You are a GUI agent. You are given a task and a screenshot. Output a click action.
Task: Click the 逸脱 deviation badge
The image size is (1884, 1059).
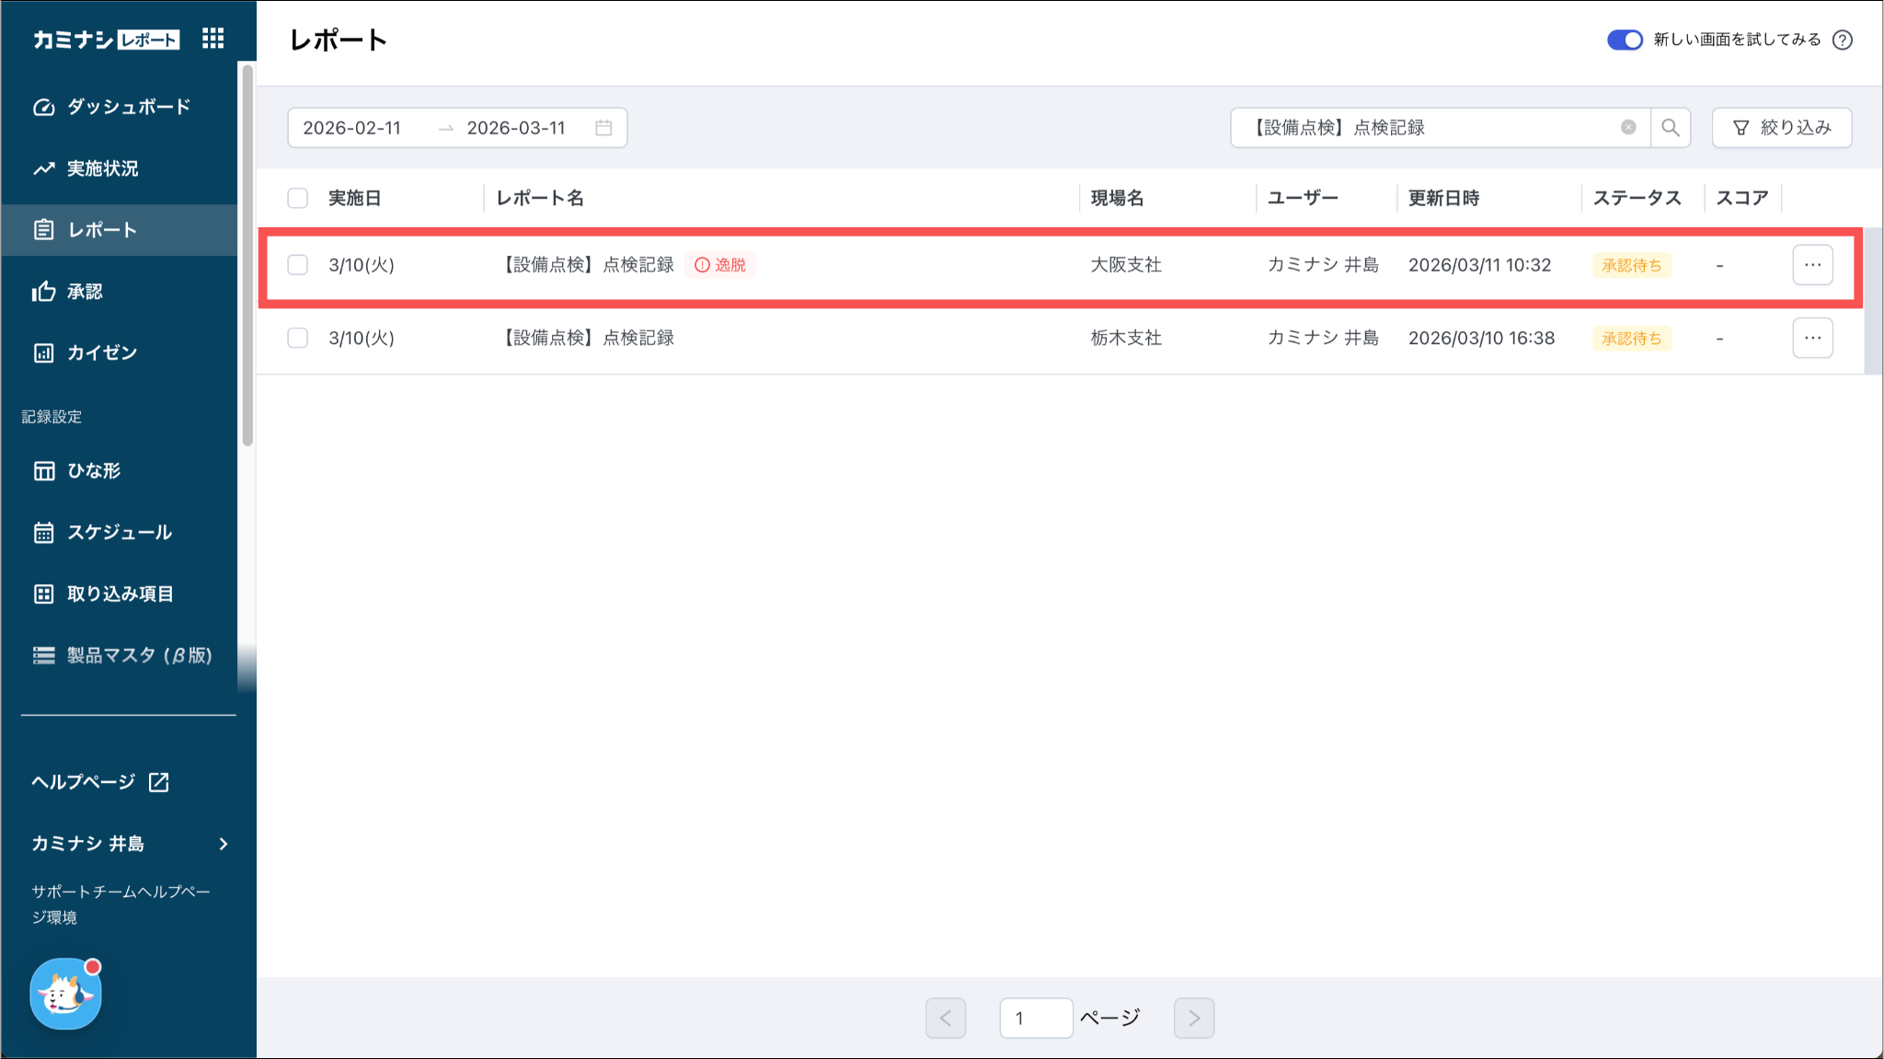720,265
